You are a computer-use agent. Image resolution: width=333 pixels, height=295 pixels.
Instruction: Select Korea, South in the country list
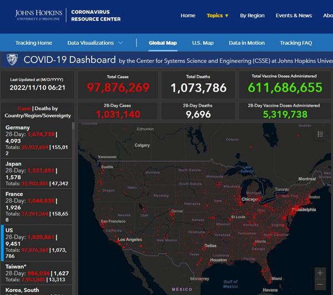[x=37, y=290]
